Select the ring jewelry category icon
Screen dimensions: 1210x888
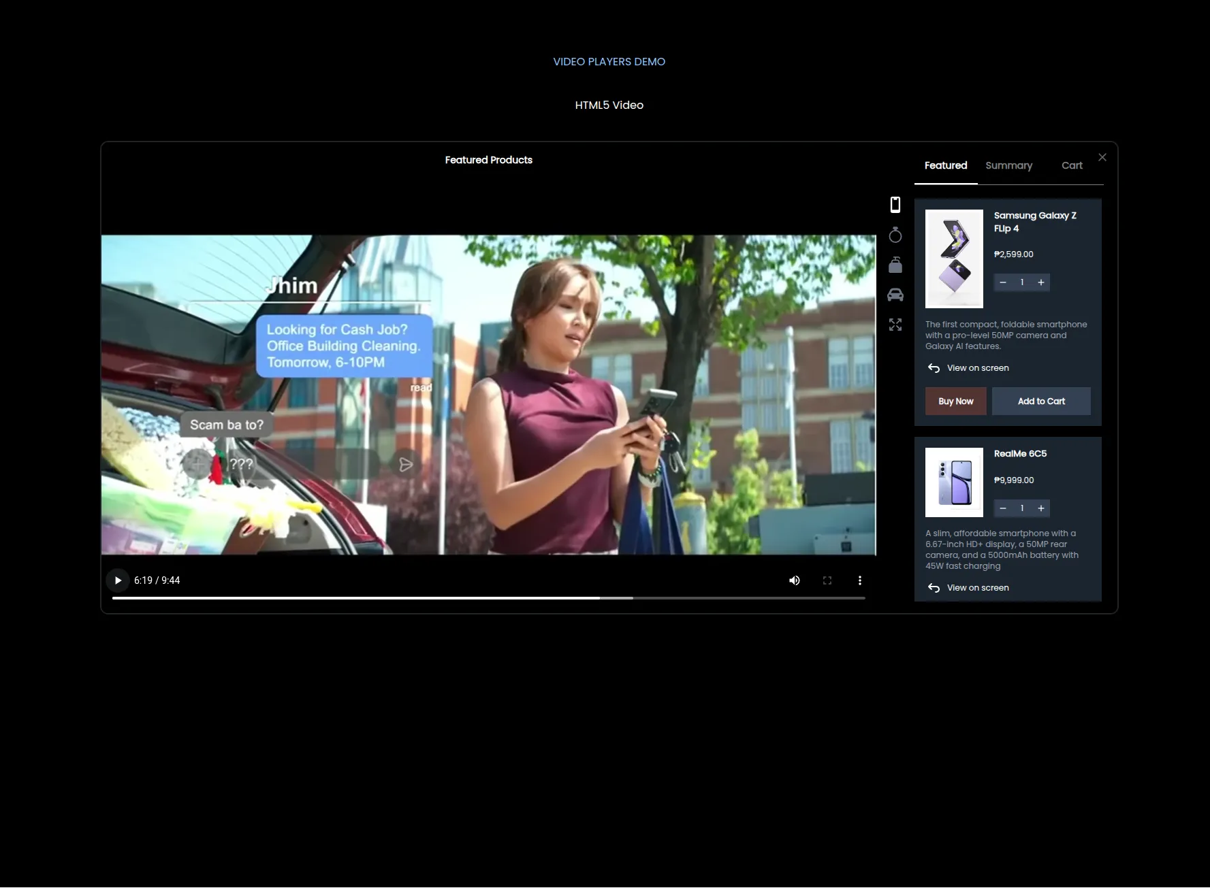(x=895, y=235)
